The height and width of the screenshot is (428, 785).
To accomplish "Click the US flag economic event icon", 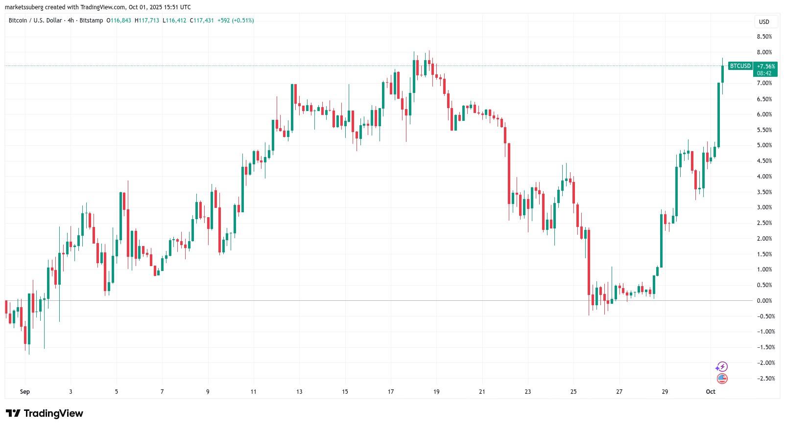I will tap(722, 378).
